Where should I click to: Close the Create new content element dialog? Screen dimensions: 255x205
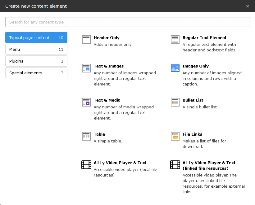[x=247, y=6]
